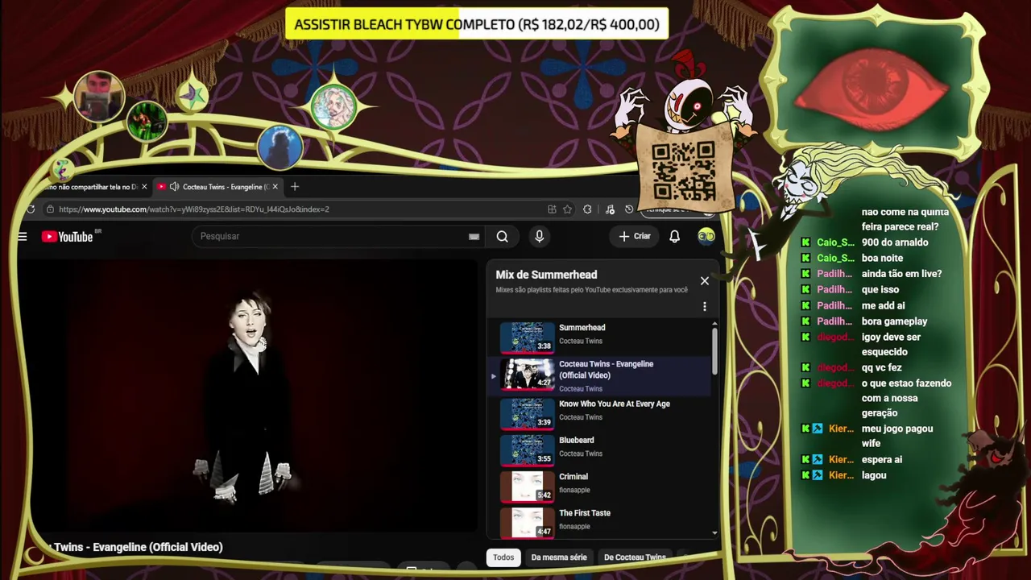Screen dimensions: 1031x580
Task: Play Know Who You Are At Every Age thumbnail
Action: coord(528,414)
